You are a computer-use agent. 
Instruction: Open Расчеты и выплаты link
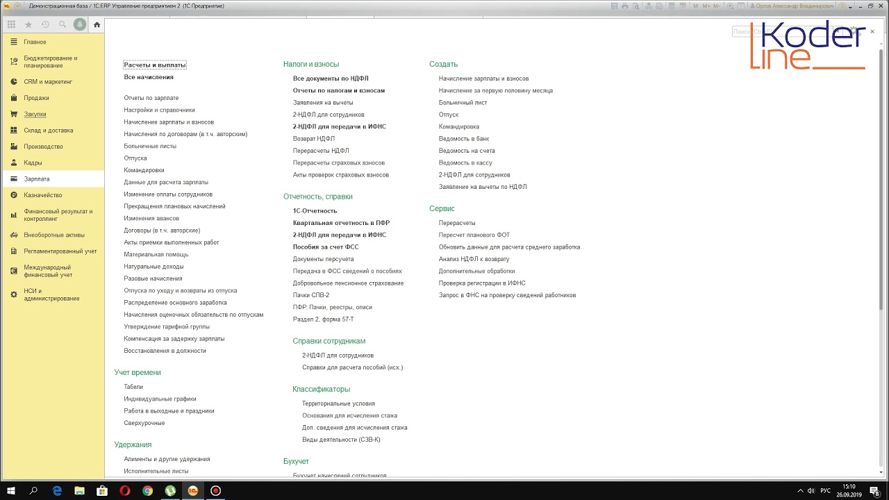(155, 65)
